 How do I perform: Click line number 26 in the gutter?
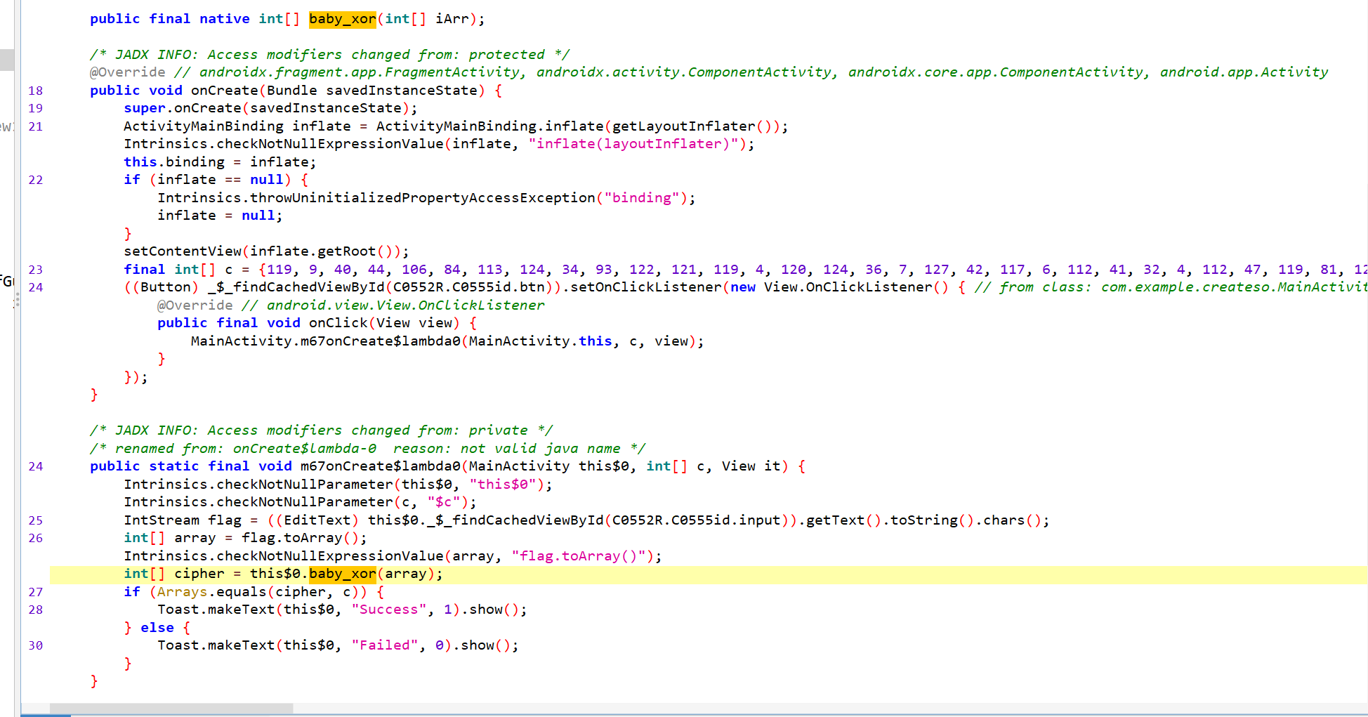click(36, 538)
